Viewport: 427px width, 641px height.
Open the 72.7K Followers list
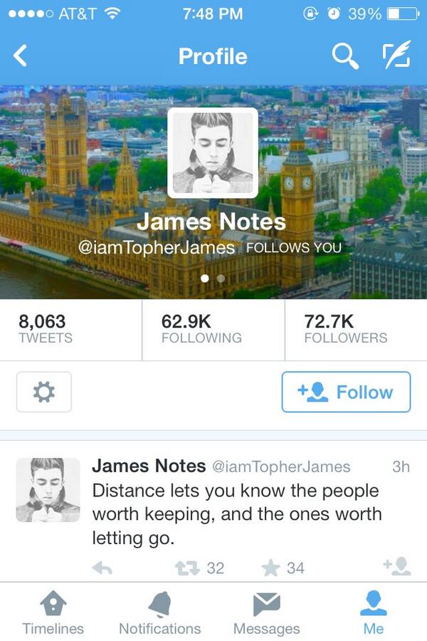(x=356, y=330)
